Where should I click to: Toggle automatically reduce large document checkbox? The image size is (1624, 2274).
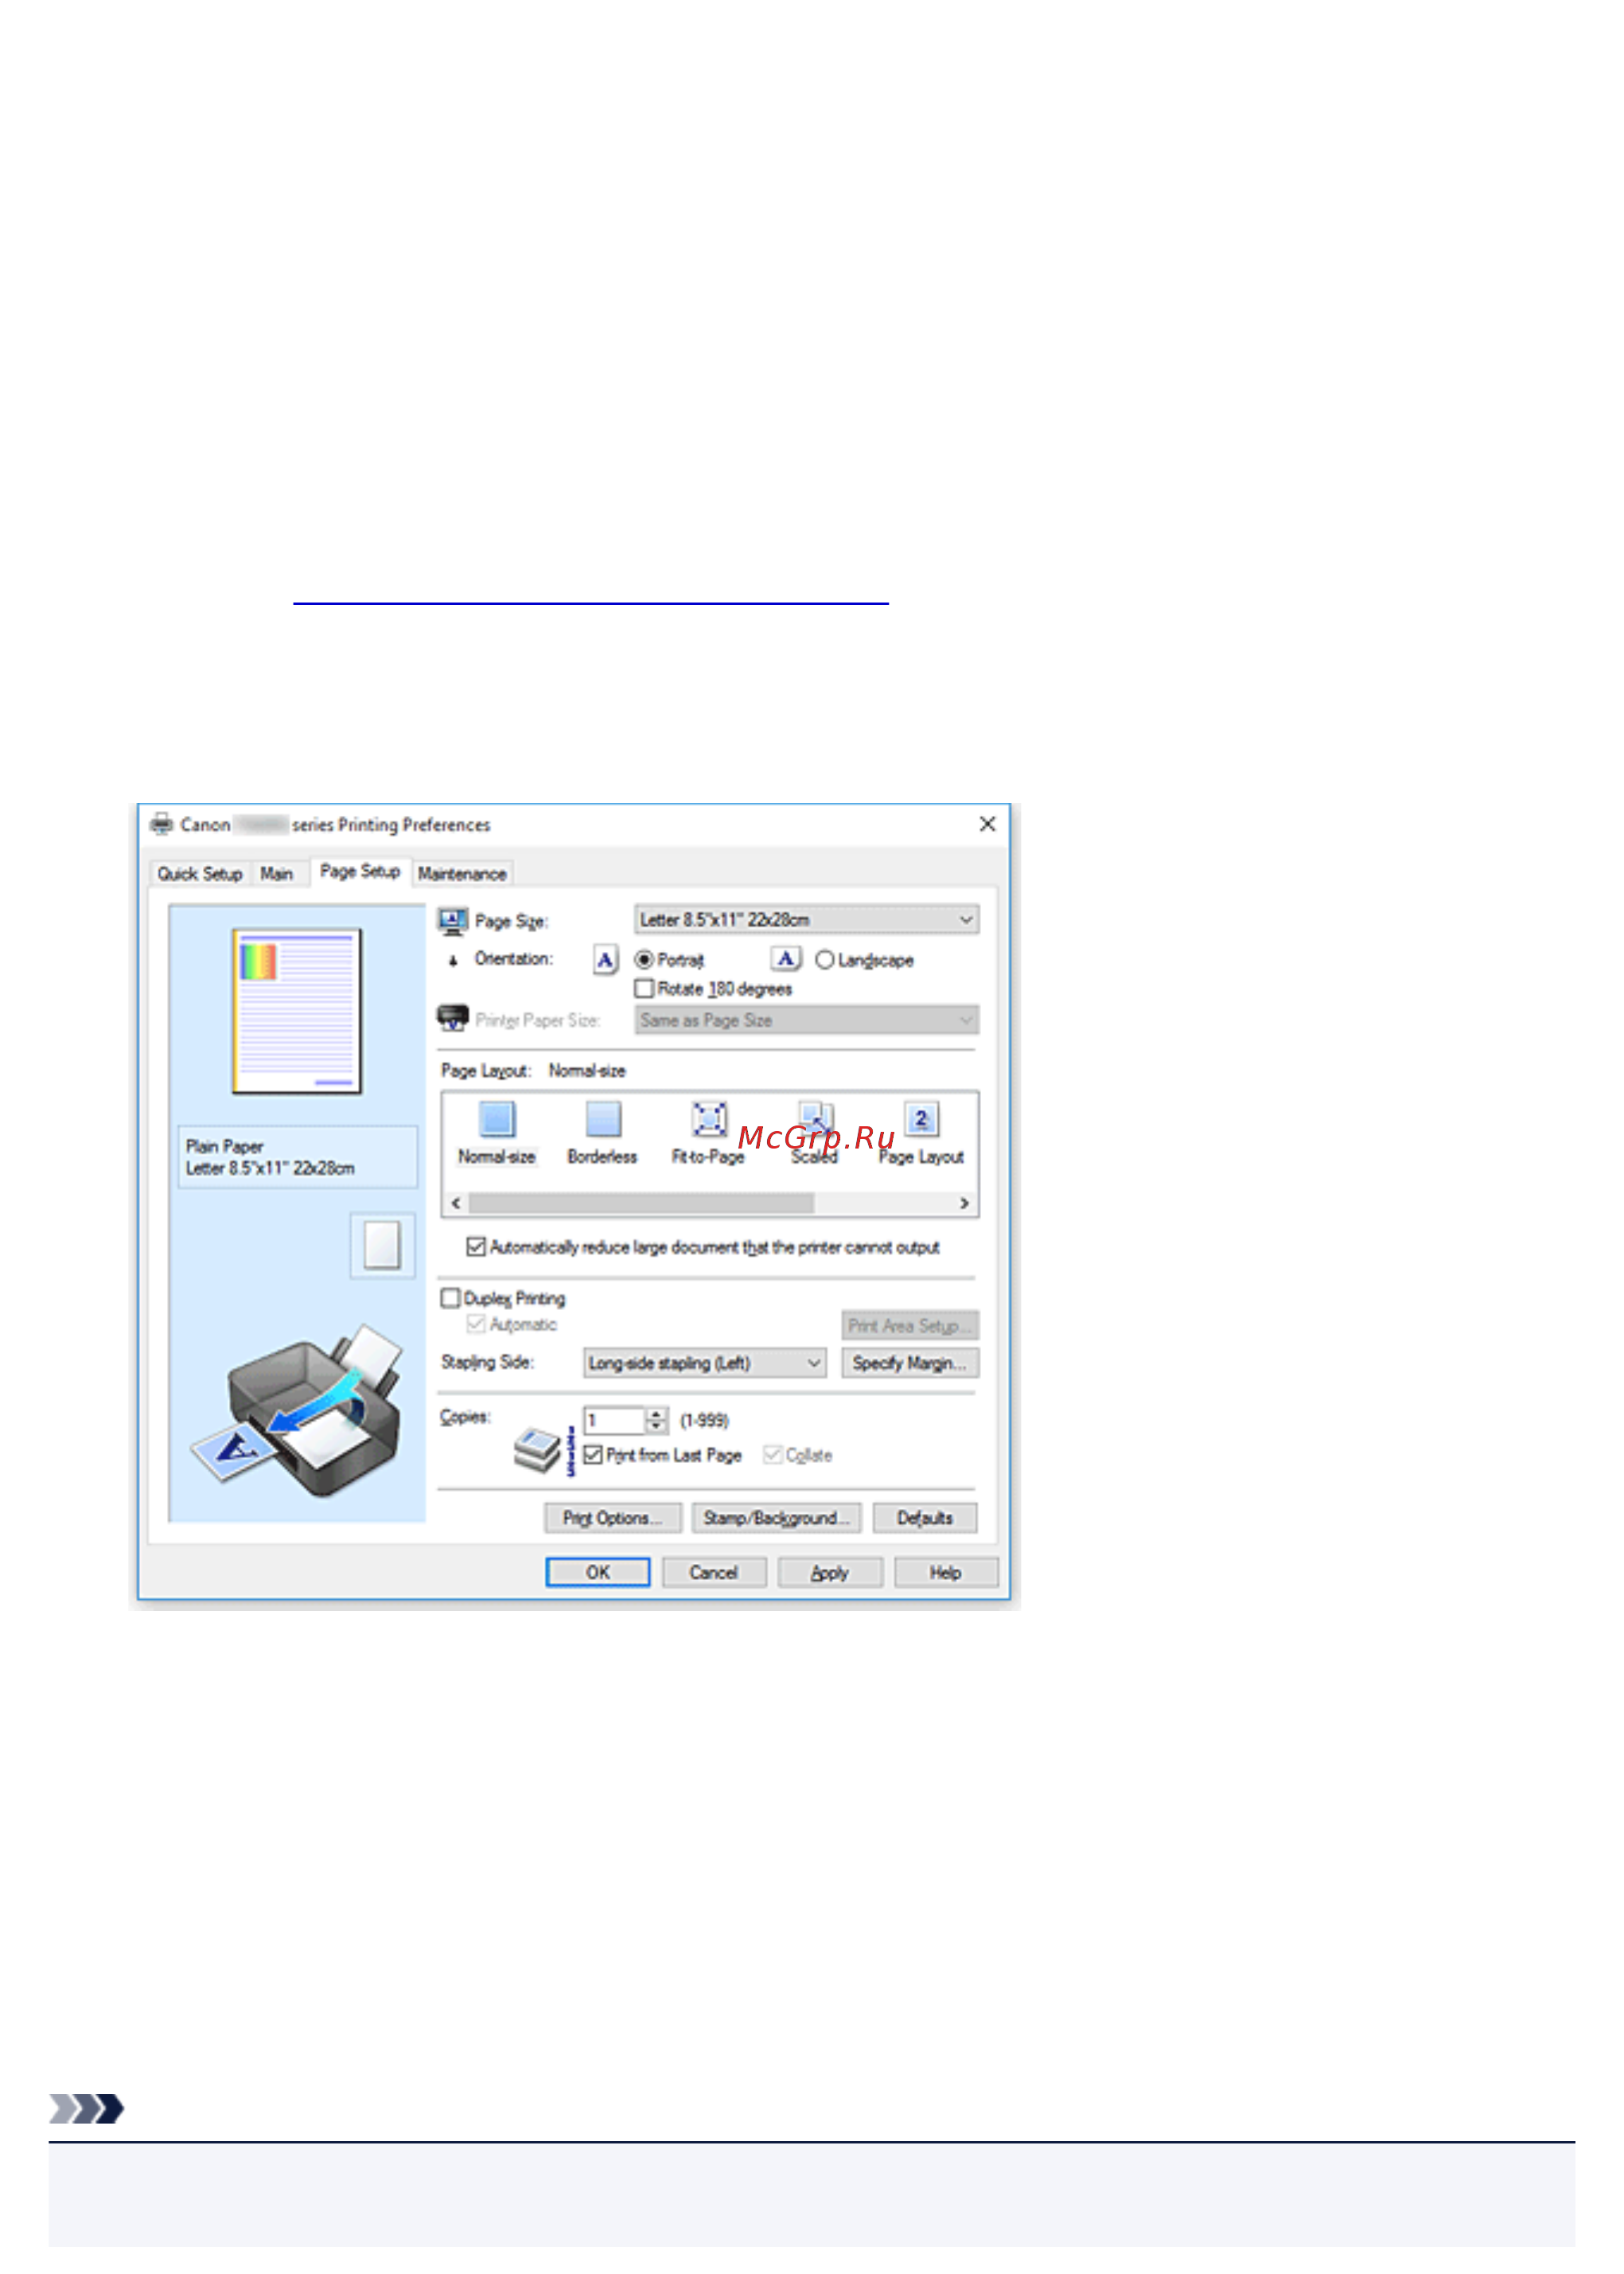[x=476, y=1247]
